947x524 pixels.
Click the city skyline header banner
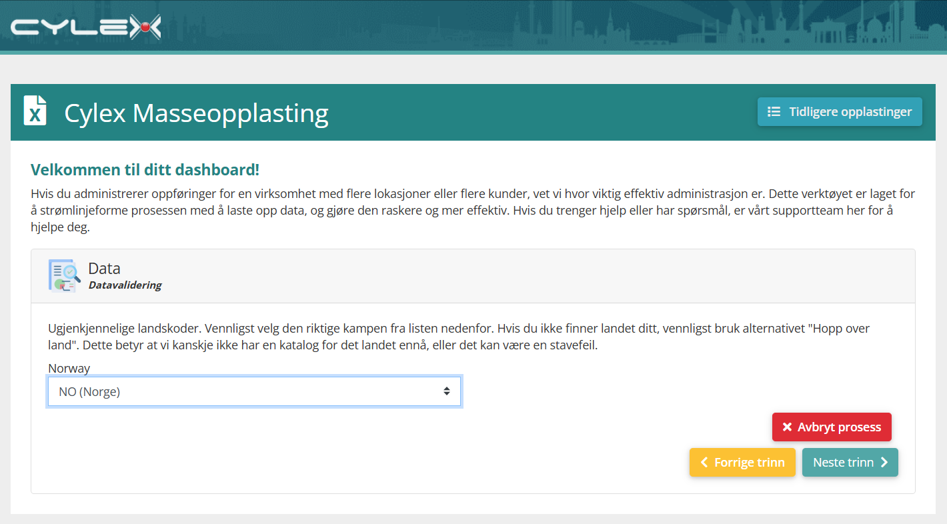coord(554,25)
